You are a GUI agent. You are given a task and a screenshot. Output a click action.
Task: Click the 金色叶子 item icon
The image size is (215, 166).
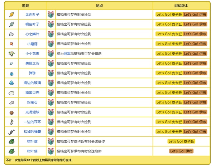[11, 15]
